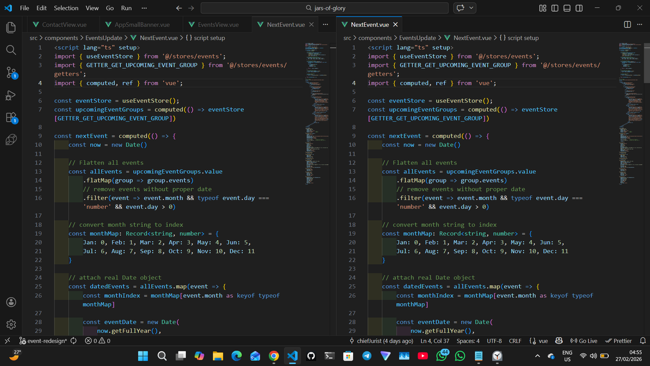Open the Manage gear menu

point(11,324)
